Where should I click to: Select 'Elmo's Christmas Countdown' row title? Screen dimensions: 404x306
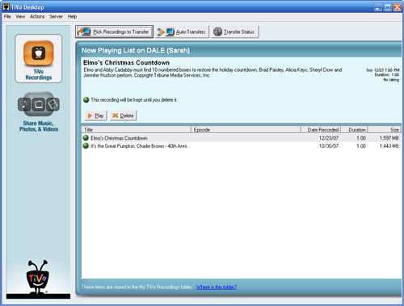click(x=119, y=138)
